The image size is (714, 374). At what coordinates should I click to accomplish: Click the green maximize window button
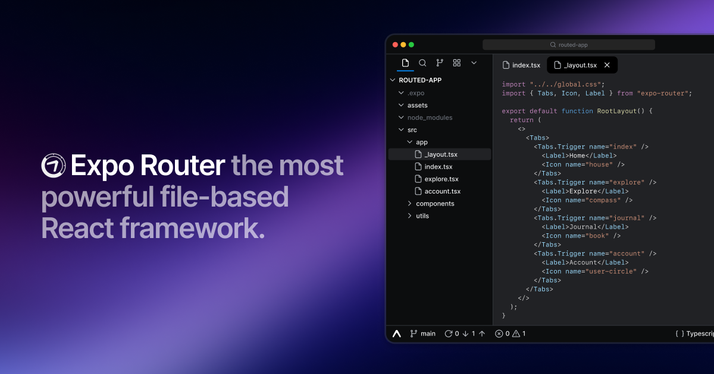[x=411, y=45]
